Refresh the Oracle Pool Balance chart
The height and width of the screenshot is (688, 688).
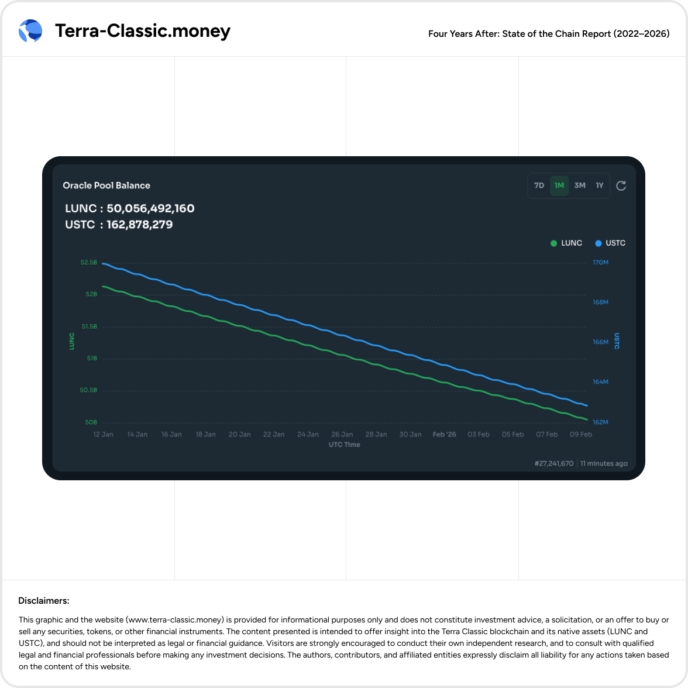621,186
